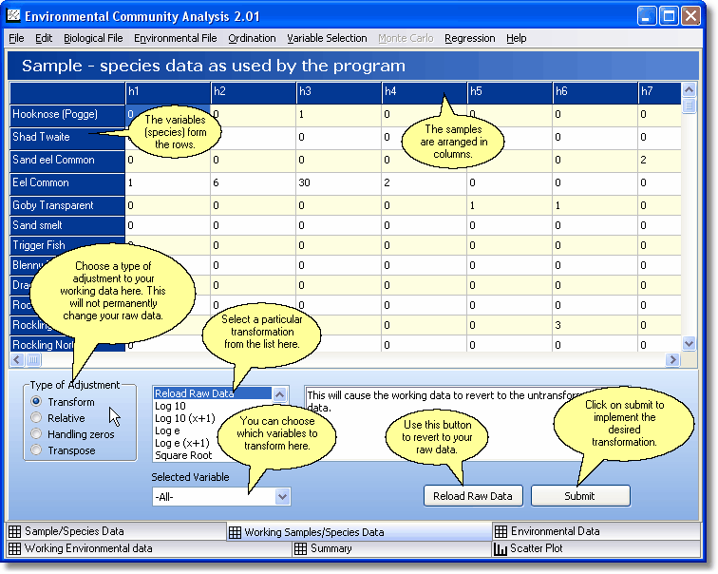Screen dimensions: 718x574
Task: Click the grid's vertical scroll-down arrow
Action: pyautogui.click(x=690, y=343)
